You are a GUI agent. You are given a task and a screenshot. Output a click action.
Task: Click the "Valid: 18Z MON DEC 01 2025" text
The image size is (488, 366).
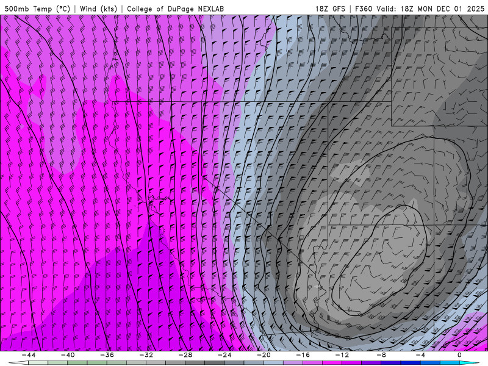[431, 9]
